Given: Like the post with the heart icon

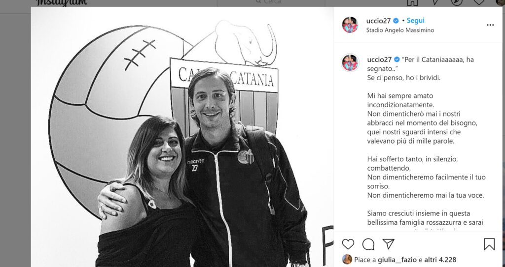Looking at the screenshot, I should pos(348,244).
